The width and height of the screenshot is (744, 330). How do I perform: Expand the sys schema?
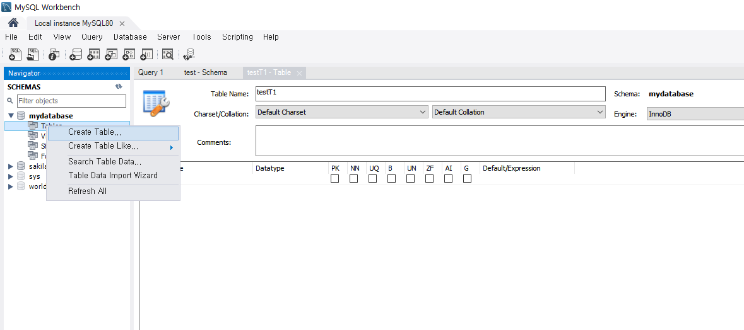point(11,176)
